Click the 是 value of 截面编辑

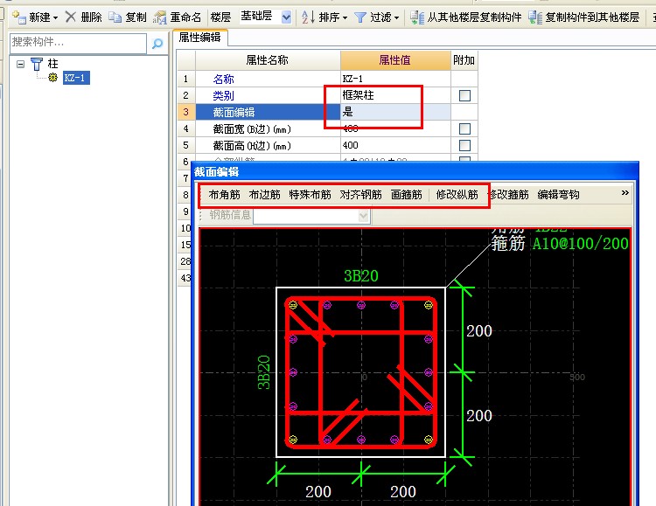click(x=395, y=112)
